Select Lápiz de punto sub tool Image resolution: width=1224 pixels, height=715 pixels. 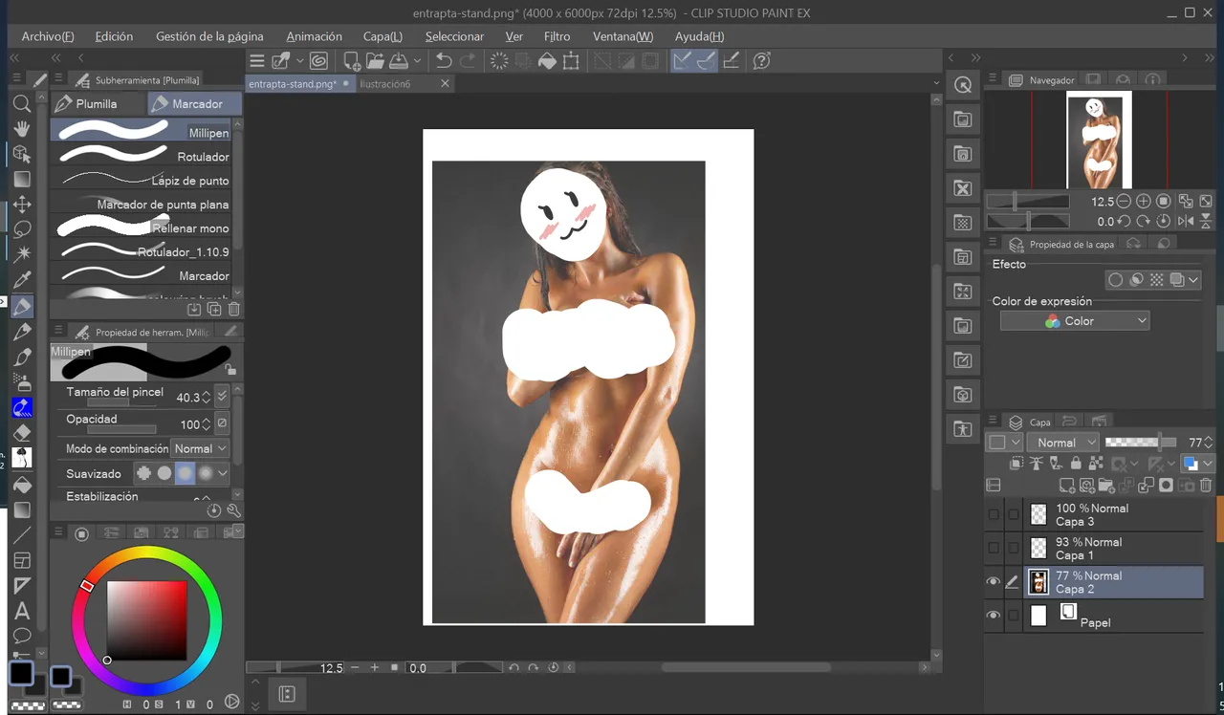coord(142,180)
